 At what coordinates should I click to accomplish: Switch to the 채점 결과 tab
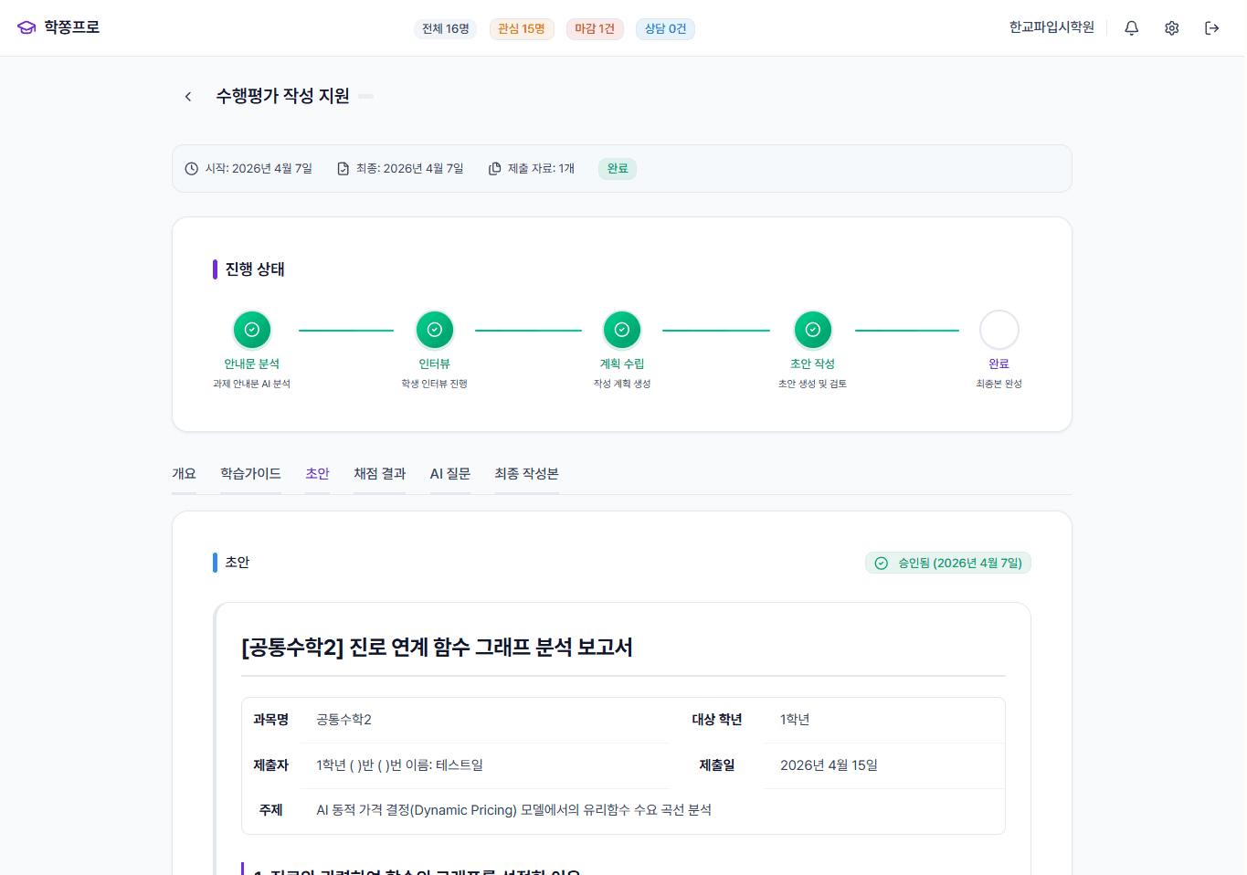(380, 474)
